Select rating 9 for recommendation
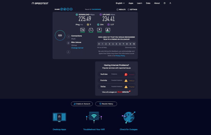The width and height of the screenshot is (211, 135). [130, 44]
